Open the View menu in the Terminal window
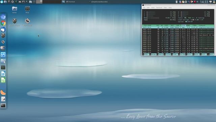The width and height of the screenshot is (216, 122). 153,7
